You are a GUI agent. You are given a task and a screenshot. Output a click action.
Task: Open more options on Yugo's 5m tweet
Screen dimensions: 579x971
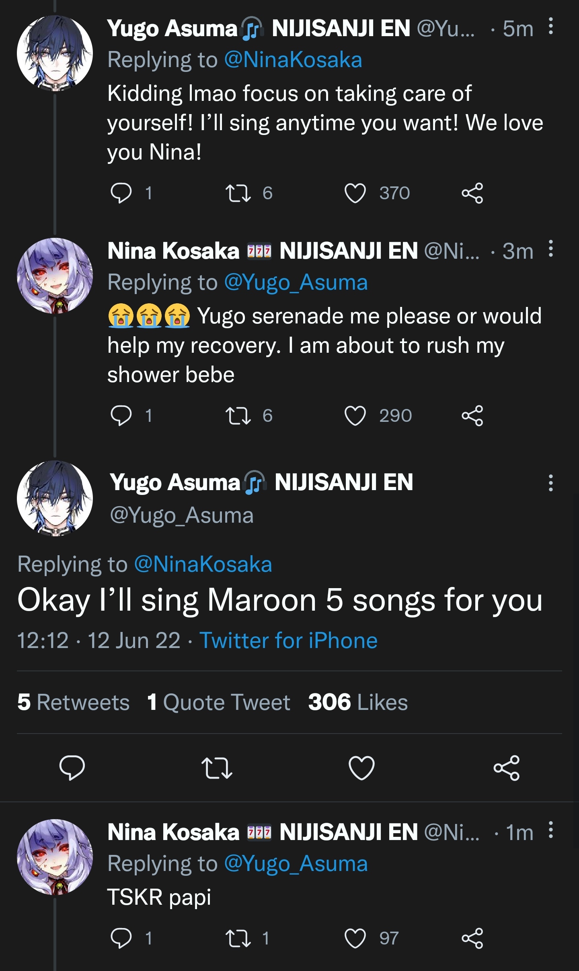pyautogui.click(x=551, y=27)
